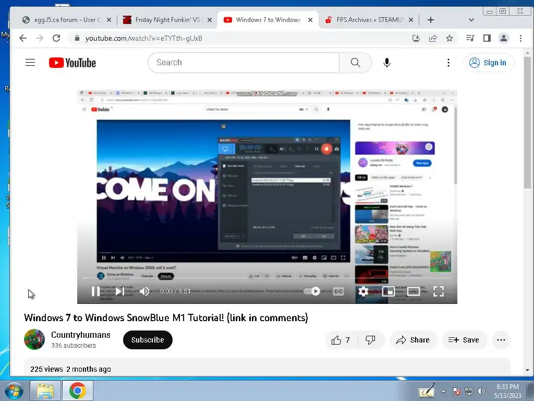534x401 pixels.
Task: Open the tablet input pen tray icon
Action: [x=427, y=391]
